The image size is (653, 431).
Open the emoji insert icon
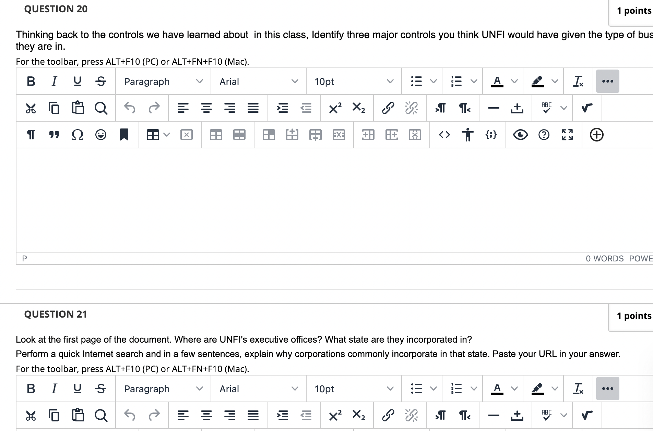[x=100, y=135]
